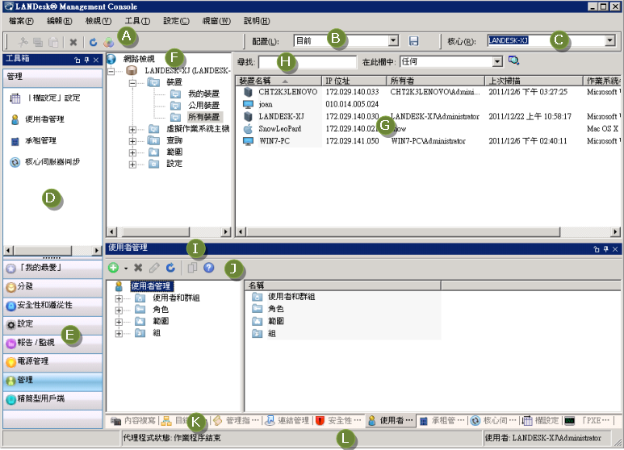
Task: Click the globe icon next to 網路檢視
Action: (x=111, y=59)
